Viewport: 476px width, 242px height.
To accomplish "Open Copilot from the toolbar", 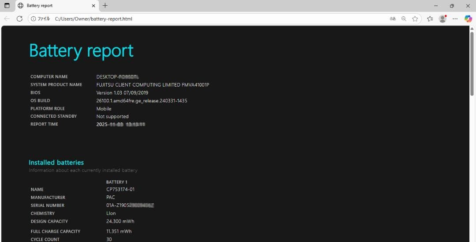I will coord(468,19).
